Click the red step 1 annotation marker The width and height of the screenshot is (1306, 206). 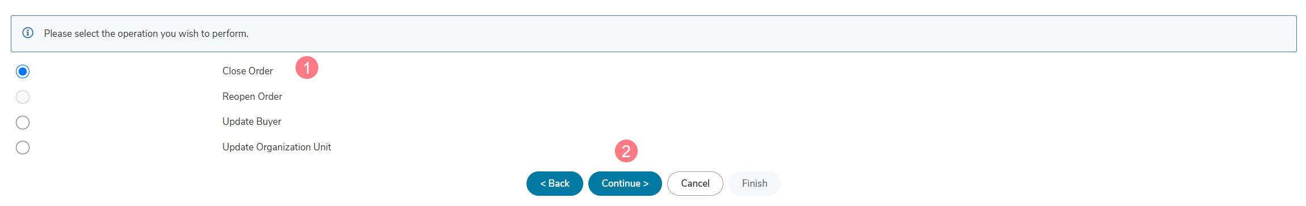click(307, 68)
